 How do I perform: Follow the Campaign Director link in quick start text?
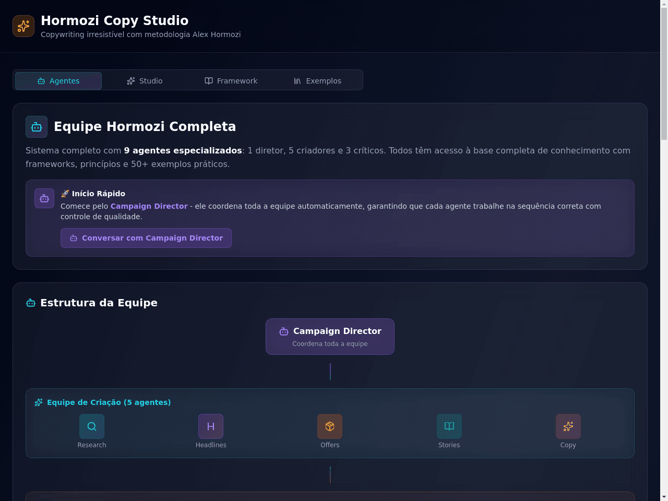(149, 206)
